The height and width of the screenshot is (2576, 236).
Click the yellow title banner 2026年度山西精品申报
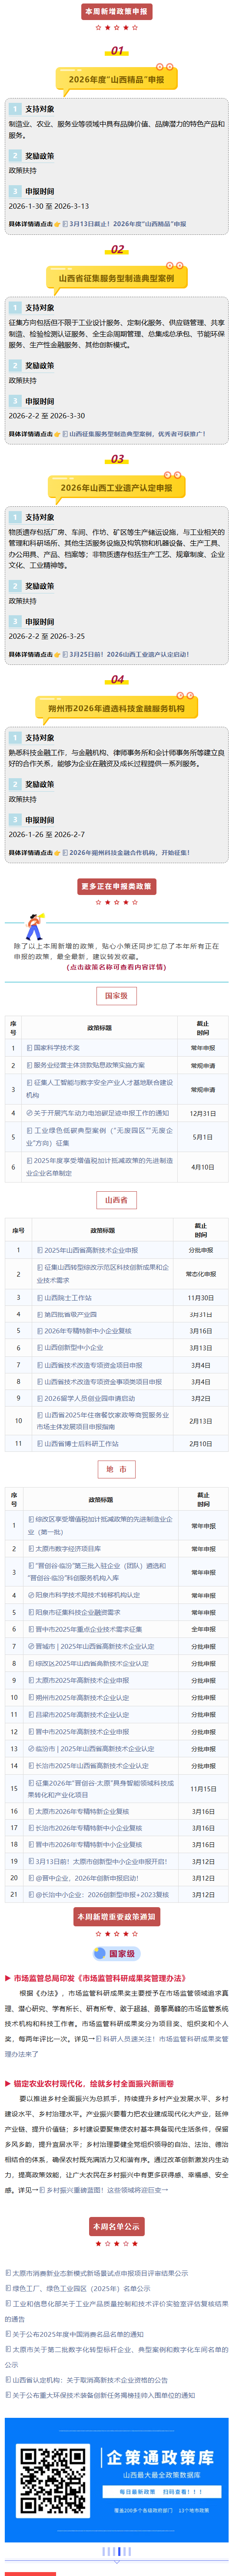tap(117, 79)
